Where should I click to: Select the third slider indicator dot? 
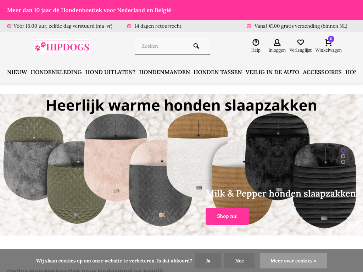(x=343, y=162)
